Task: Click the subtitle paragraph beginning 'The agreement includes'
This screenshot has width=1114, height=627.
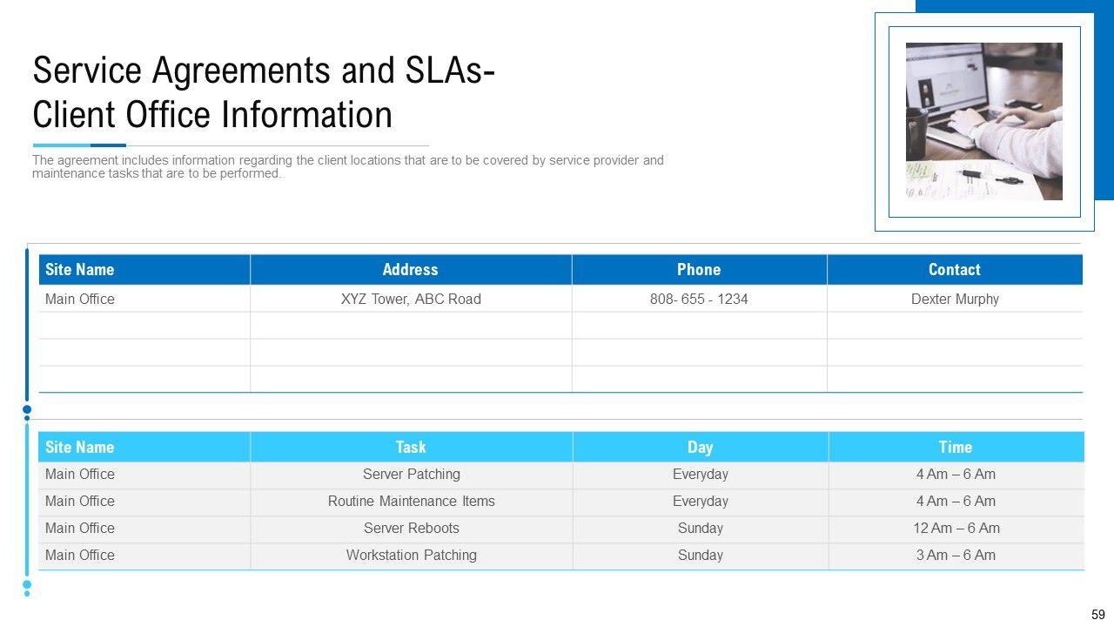Action: [348, 166]
